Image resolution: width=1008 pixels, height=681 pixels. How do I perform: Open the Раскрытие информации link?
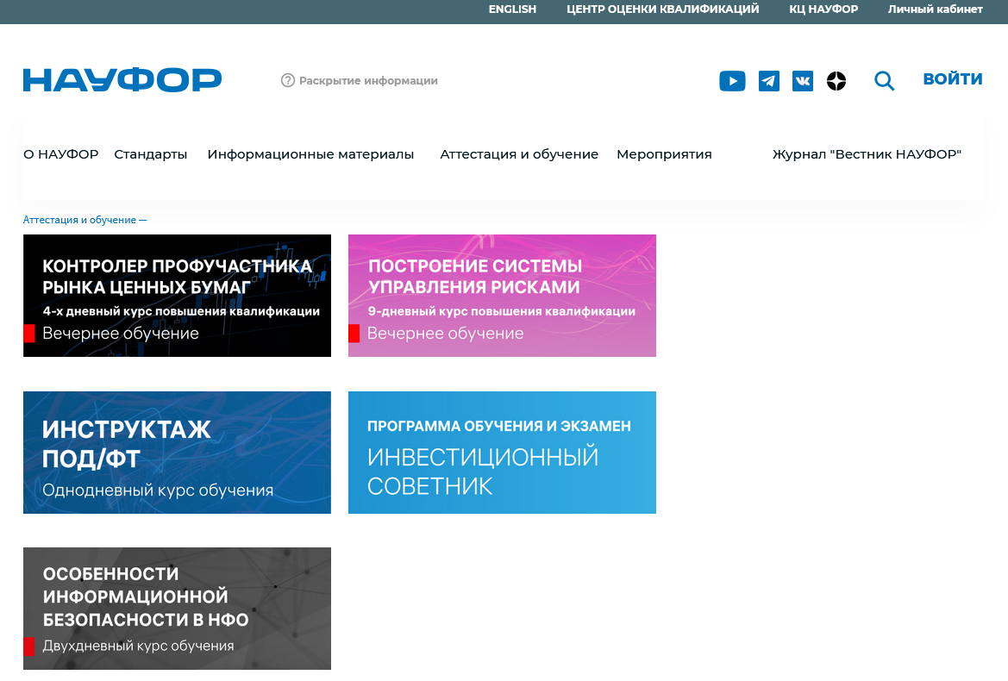point(368,80)
